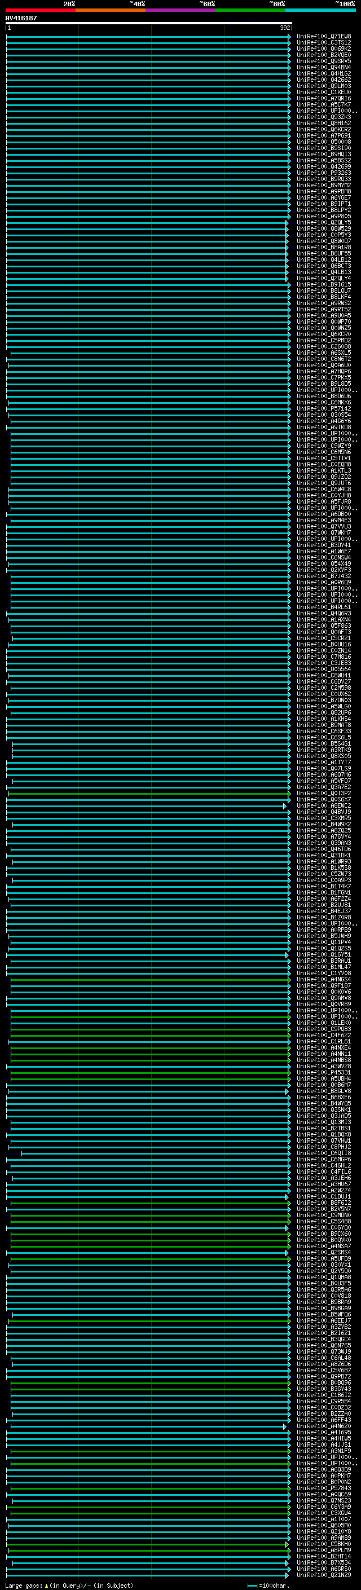Select hit label UniRef100_Q82UP6
Image resolution: width=361 pixels, height=1590 pixels.
324,713
